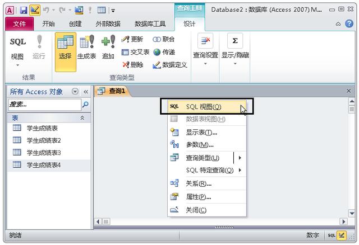Image resolution: width=359 pixels, height=245 pixels.
Task: Click the Undo arrow in quick access toolbar
Action: [x=46, y=10]
